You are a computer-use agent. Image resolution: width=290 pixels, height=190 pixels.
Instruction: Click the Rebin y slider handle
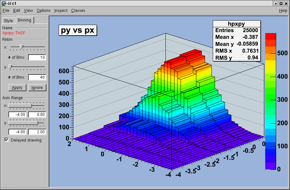[10, 66]
